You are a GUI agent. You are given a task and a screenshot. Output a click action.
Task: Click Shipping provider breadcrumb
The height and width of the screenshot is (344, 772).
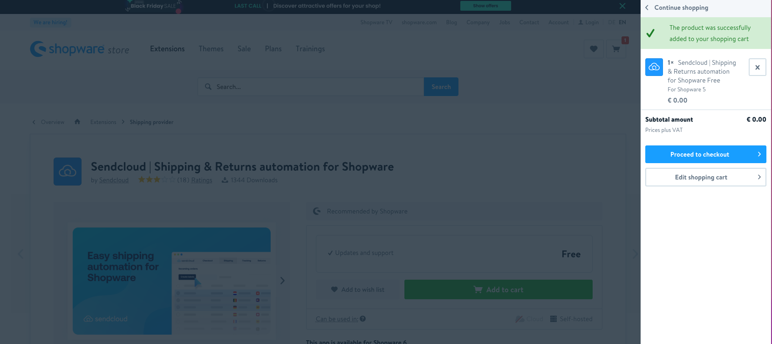pyautogui.click(x=151, y=122)
